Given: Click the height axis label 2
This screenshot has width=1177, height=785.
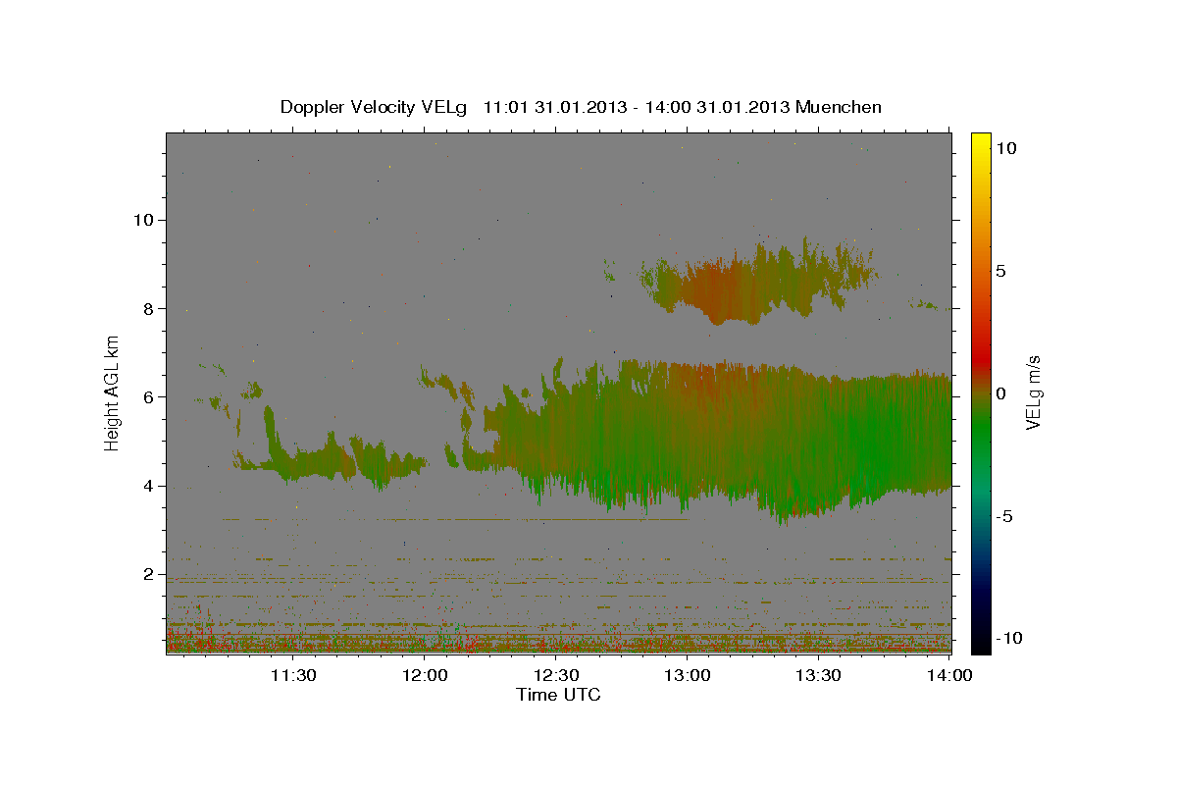Looking at the screenshot, I should (150, 574).
